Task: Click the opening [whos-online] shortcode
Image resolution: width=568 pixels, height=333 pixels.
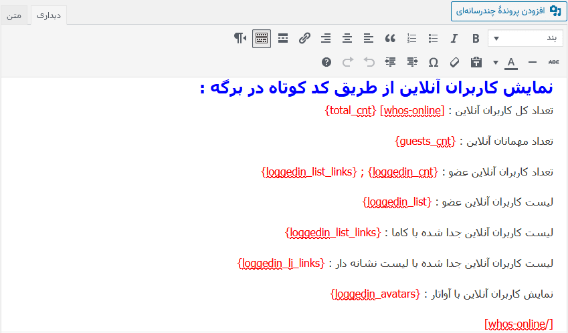Action: 412,111
